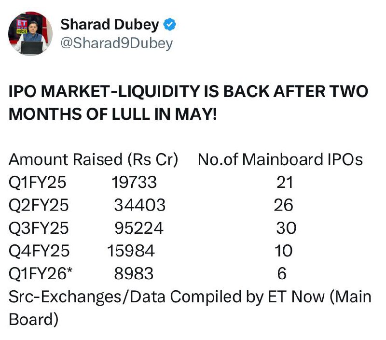This screenshot has width=386, height=340.
Task: Open the Sharad Dubey display name link
Action: pos(110,25)
